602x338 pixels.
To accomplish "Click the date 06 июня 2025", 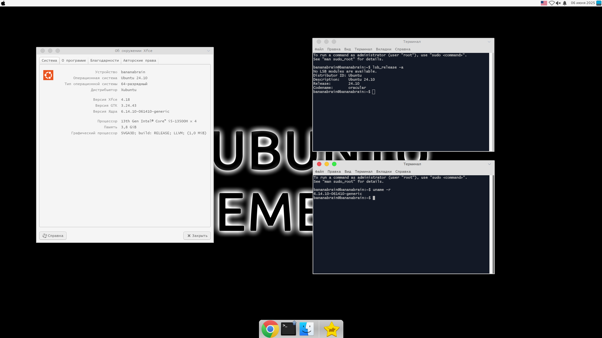I will tap(583, 3).
